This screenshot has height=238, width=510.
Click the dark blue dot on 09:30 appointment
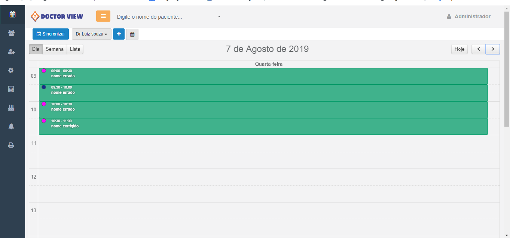44,87
